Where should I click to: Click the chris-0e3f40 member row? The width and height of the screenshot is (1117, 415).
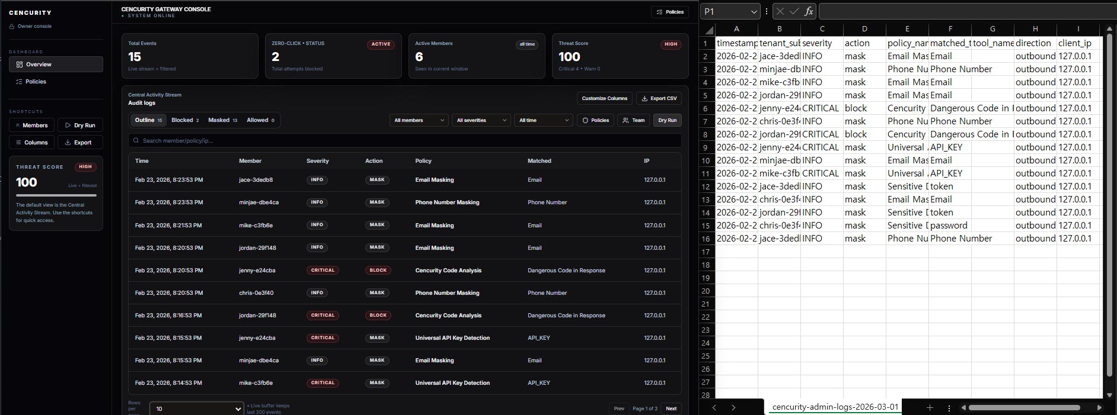(405, 293)
